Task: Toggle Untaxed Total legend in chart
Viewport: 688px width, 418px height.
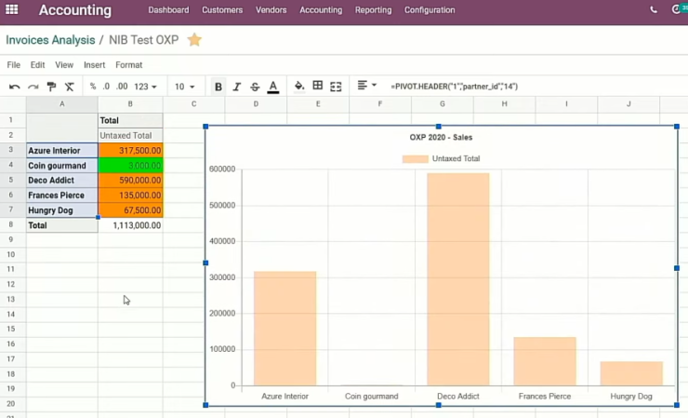Action: 441,158
